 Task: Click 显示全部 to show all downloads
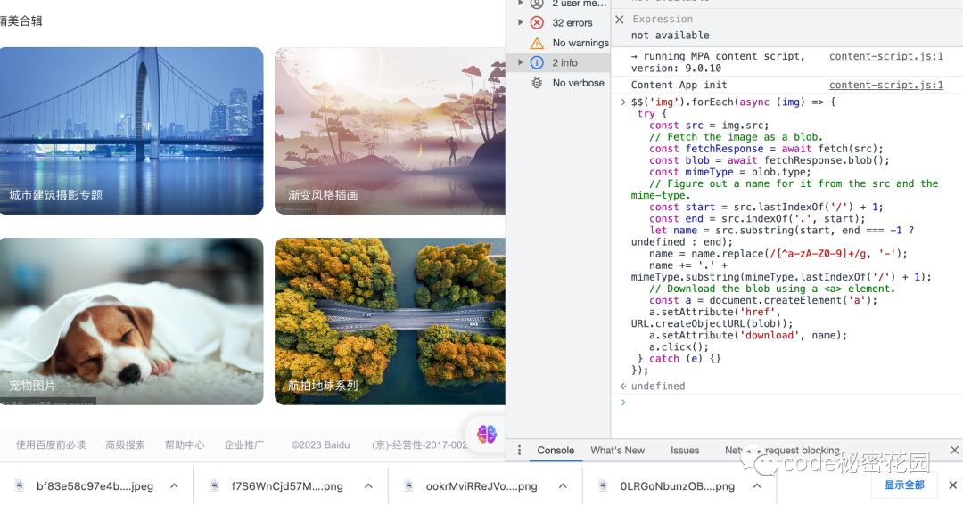pos(904,485)
